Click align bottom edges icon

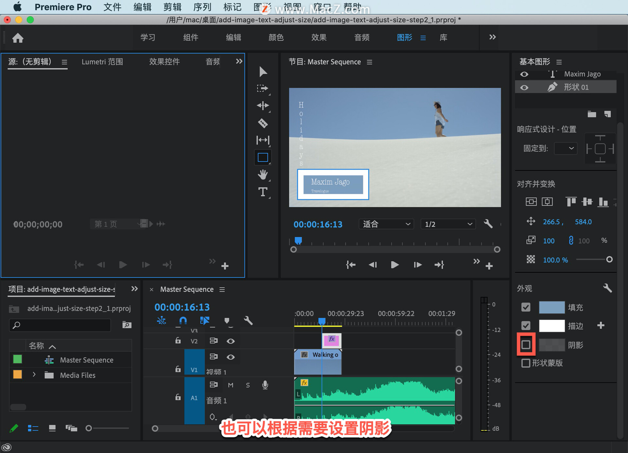[x=603, y=202]
